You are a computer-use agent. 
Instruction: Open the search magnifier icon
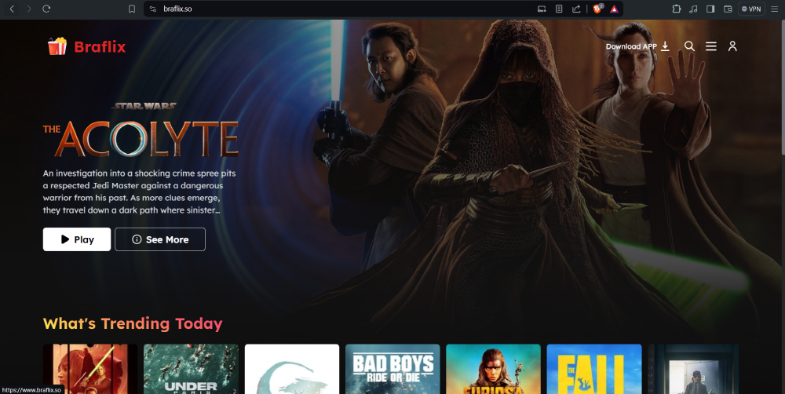point(689,46)
